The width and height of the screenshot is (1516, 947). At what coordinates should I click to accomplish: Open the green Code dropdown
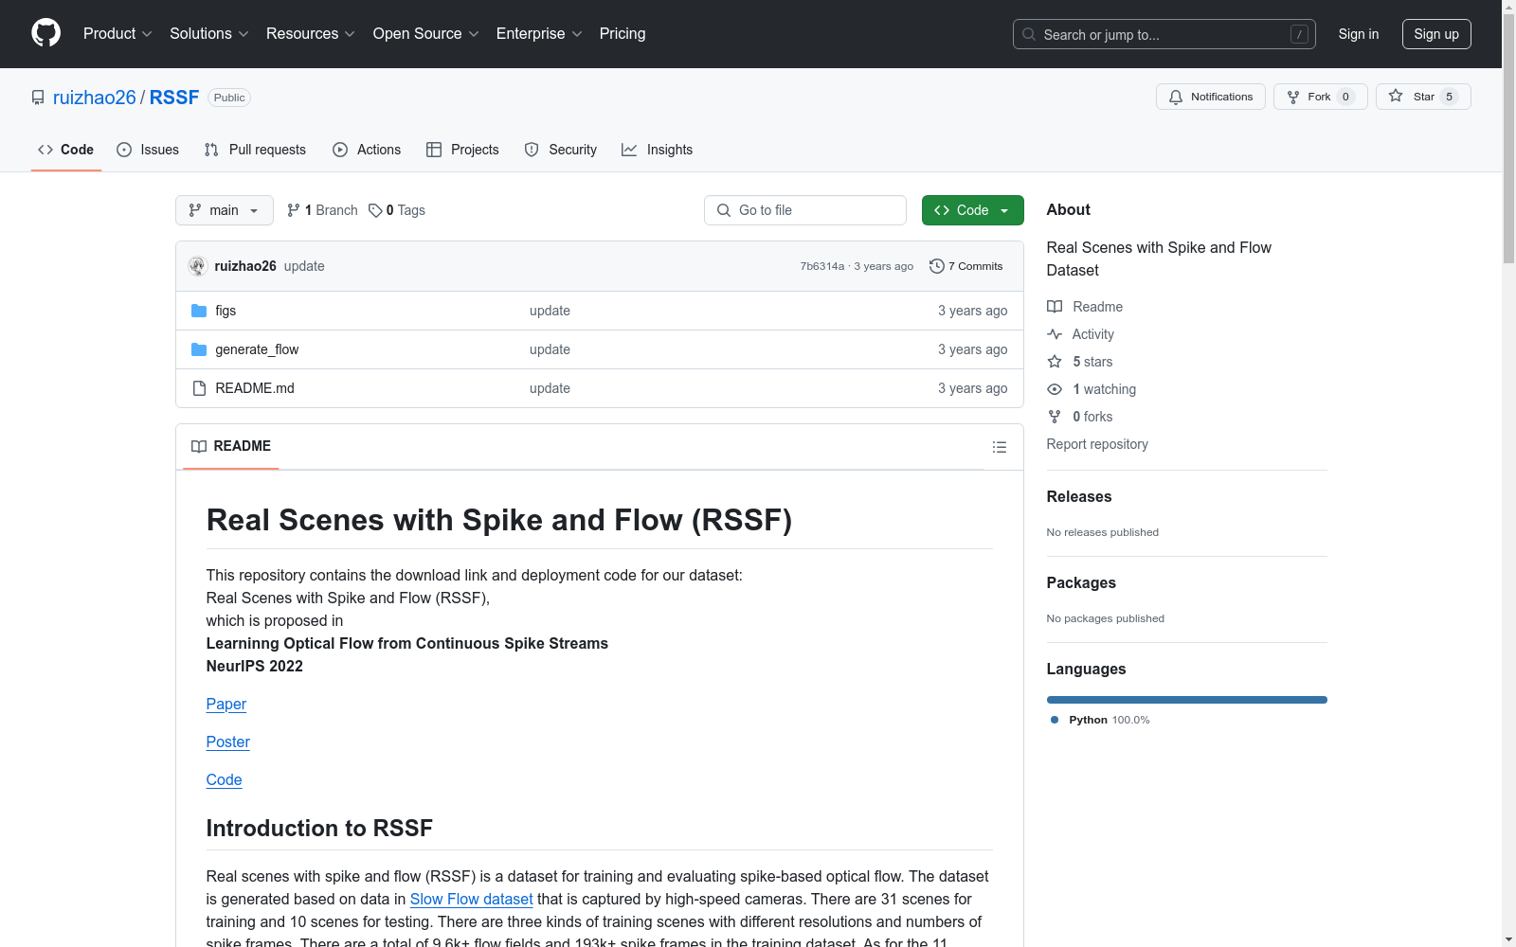[x=973, y=210]
